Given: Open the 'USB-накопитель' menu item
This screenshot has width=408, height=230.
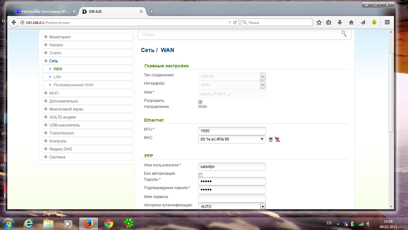Looking at the screenshot, I should point(87,125).
